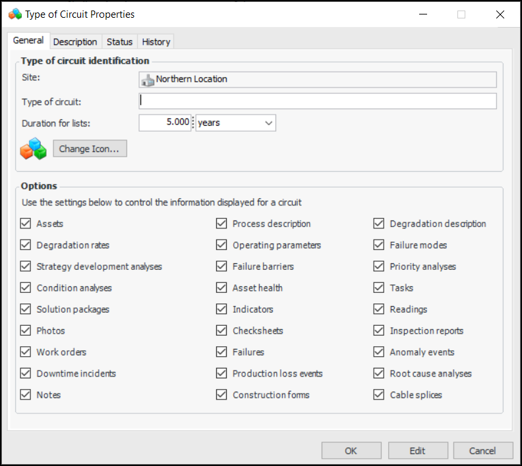Toggle the Failure modes option
The height and width of the screenshot is (466, 522).
[379, 245]
